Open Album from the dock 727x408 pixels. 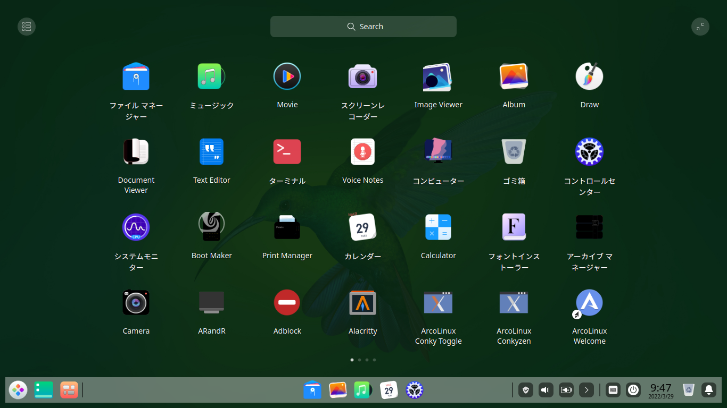[x=338, y=390]
